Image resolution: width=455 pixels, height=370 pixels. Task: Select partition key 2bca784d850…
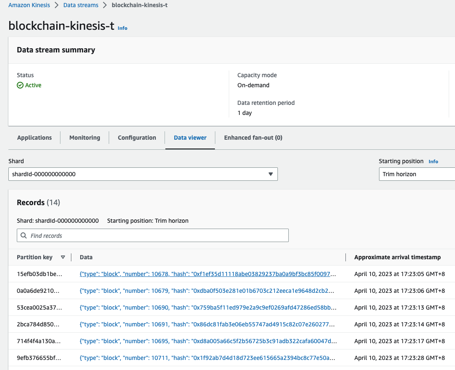click(x=38, y=324)
